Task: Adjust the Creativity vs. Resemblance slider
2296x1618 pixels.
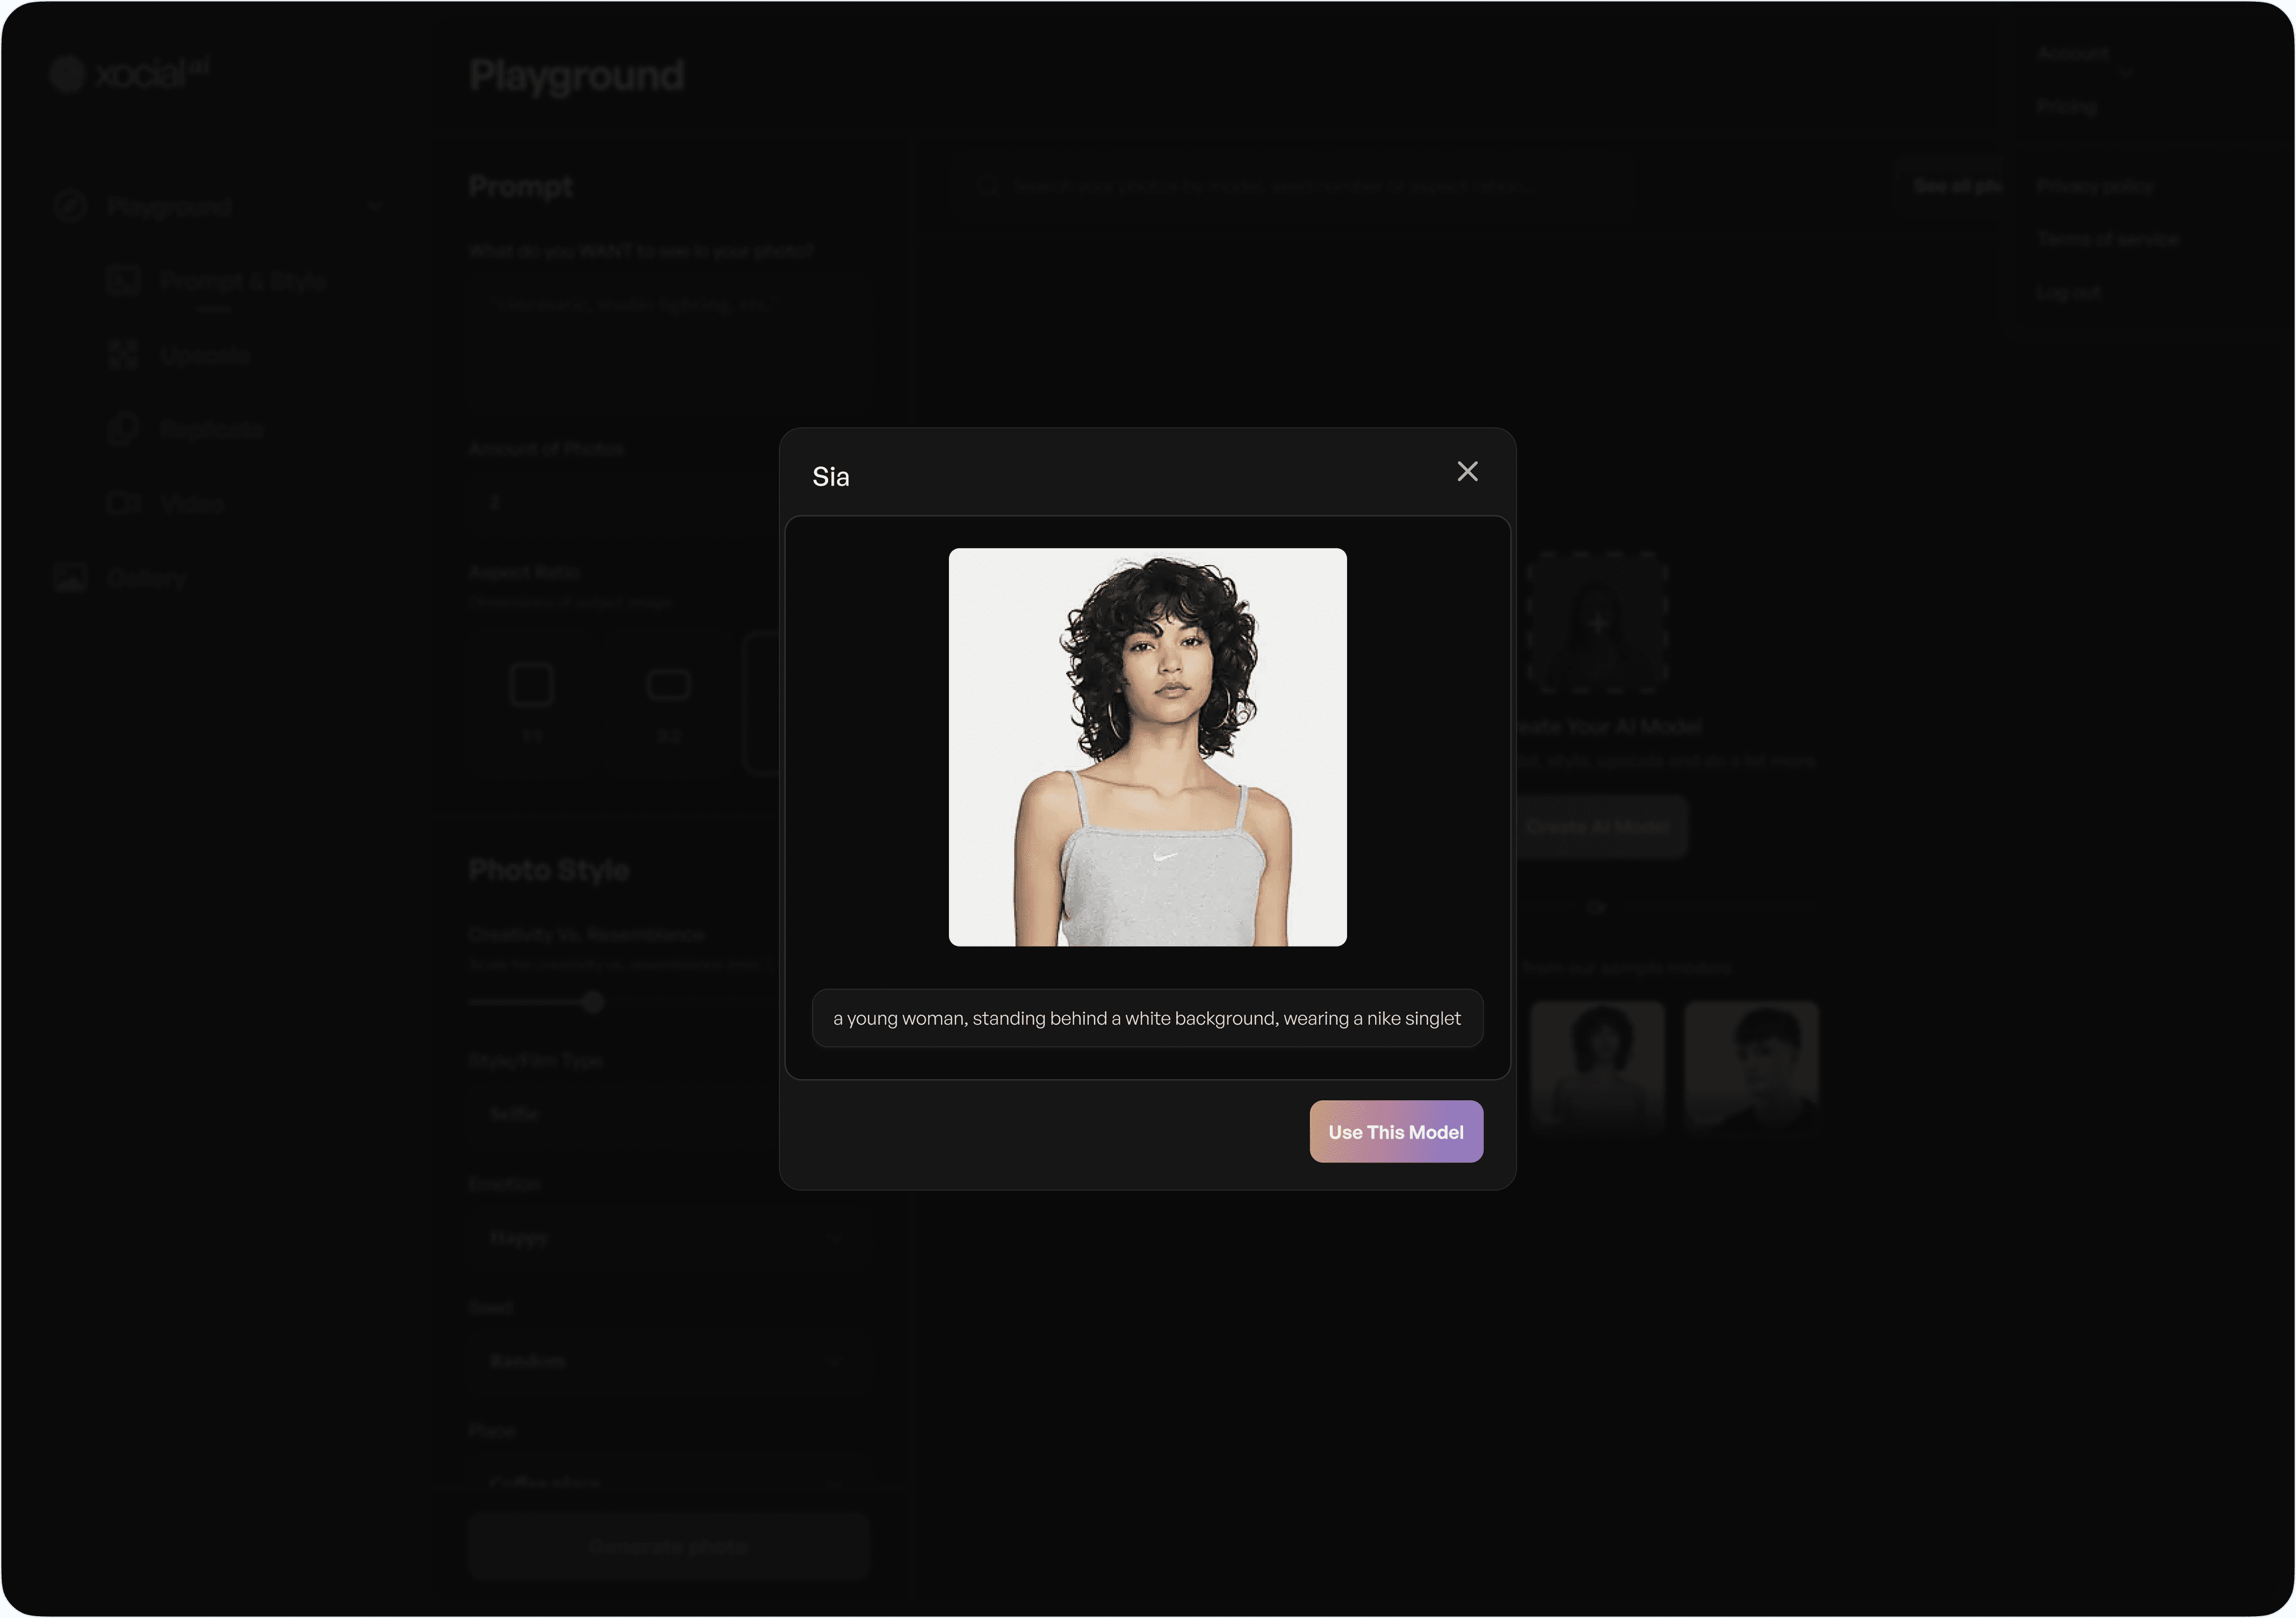Action: click(x=593, y=1001)
